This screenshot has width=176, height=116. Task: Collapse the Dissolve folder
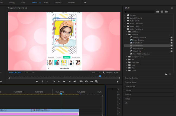click(x=127, y=35)
